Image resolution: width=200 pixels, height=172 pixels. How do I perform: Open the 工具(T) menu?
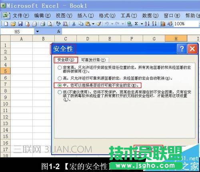[x=129, y=16]
